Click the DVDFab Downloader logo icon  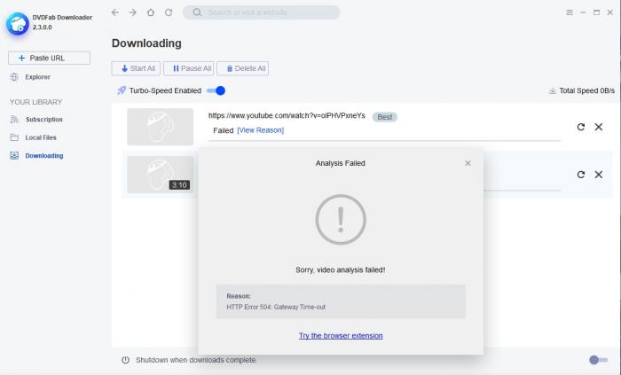[18, 24]
